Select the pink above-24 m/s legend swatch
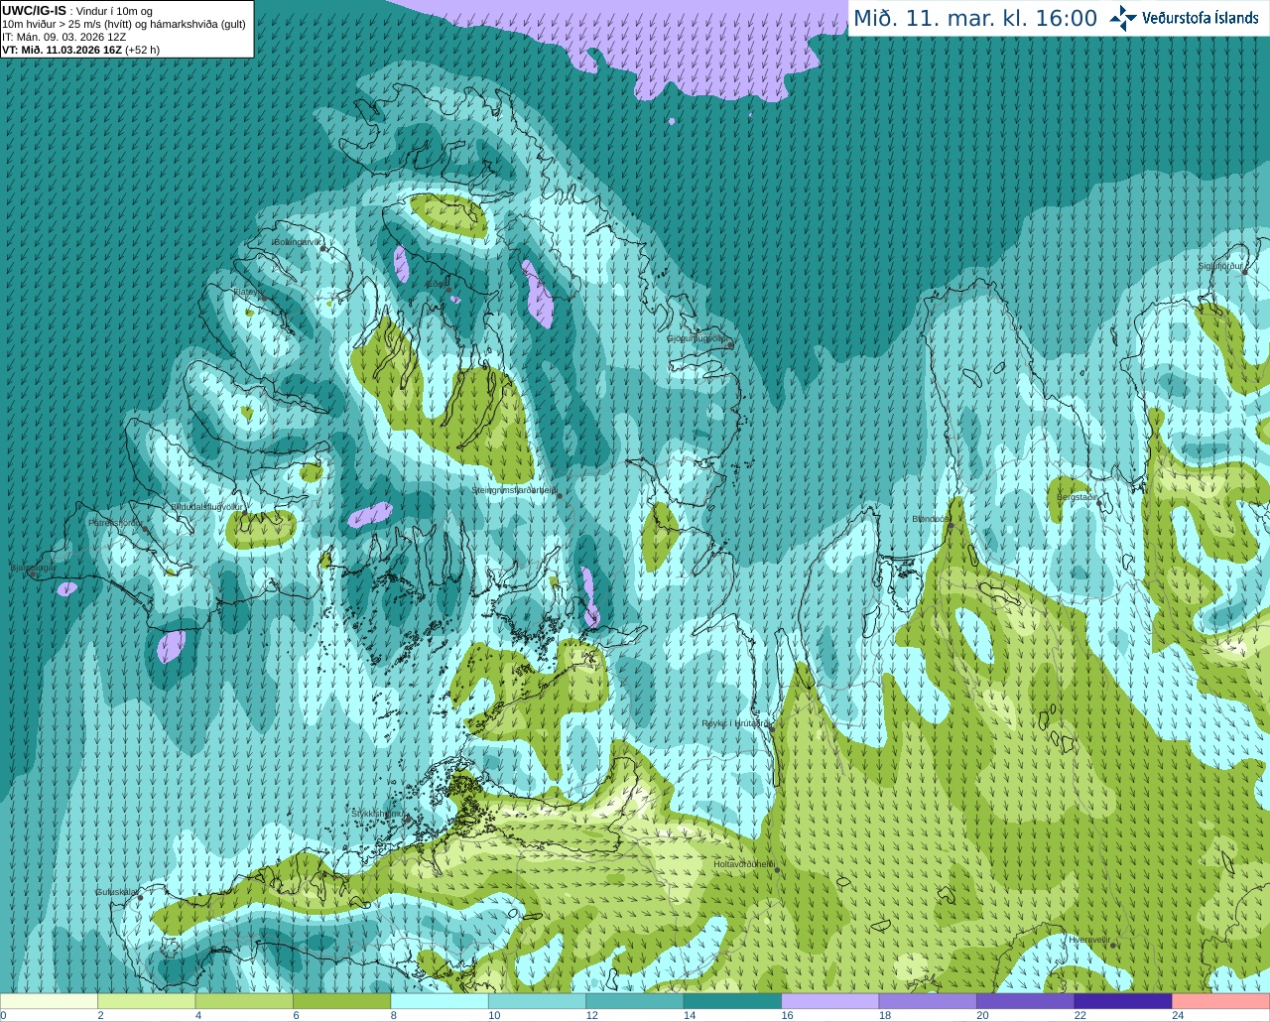1270x1022 pixels. tap(1221, 1001)
